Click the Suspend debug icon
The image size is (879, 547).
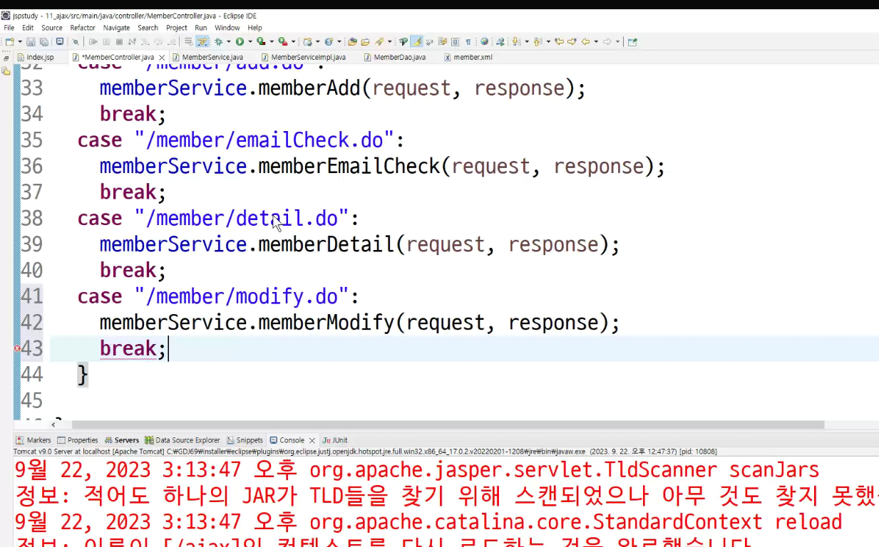106,42
